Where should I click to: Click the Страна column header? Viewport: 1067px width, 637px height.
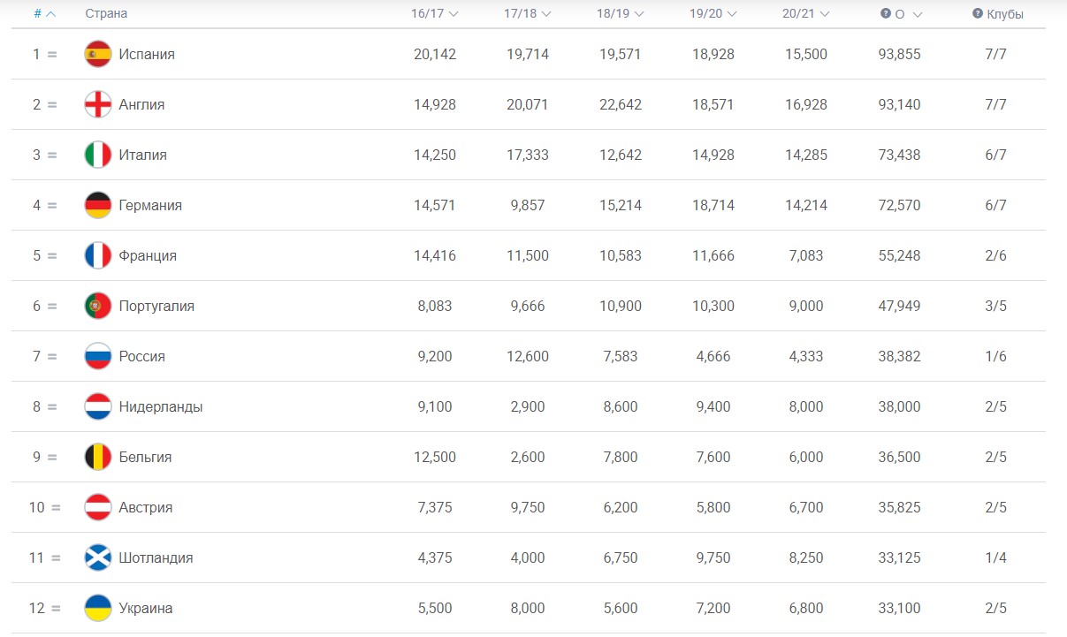click(106, 14)
